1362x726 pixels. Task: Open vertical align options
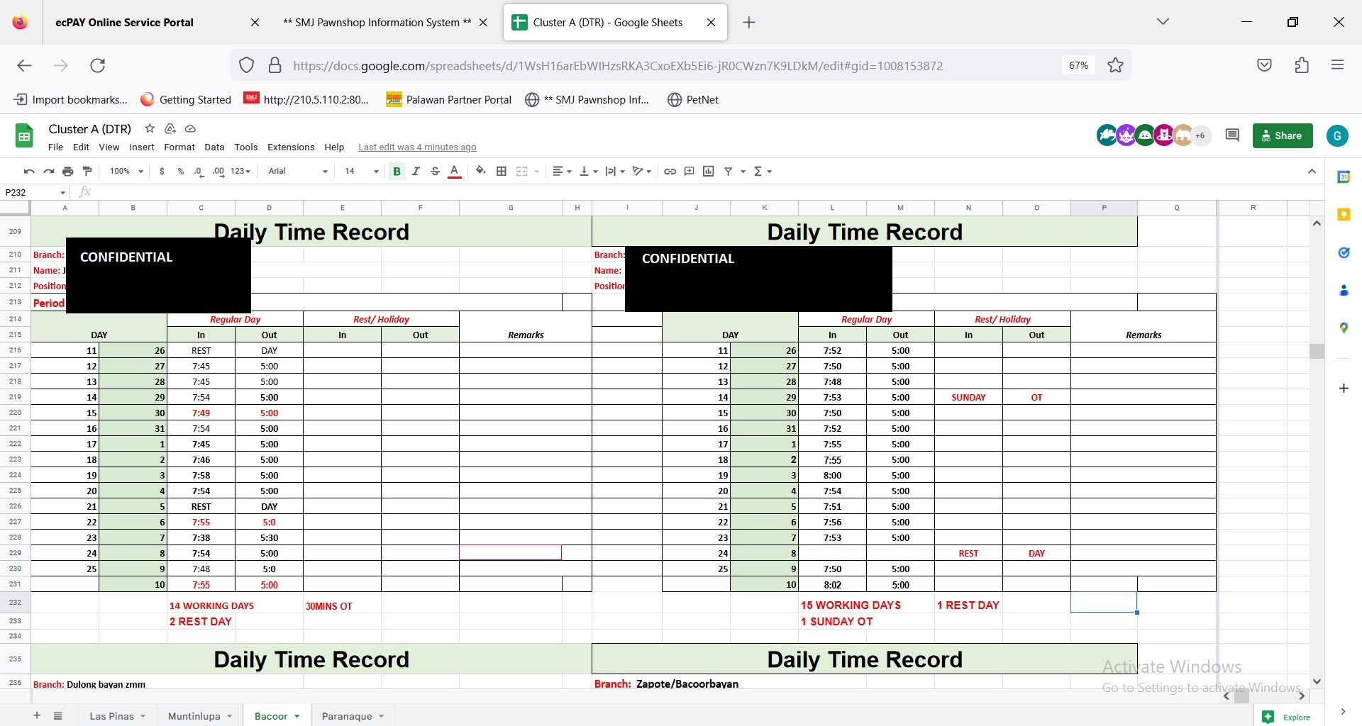click(589, 171)
